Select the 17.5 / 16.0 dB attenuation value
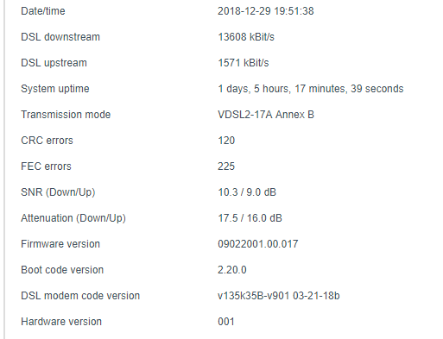 click(250, 218)
